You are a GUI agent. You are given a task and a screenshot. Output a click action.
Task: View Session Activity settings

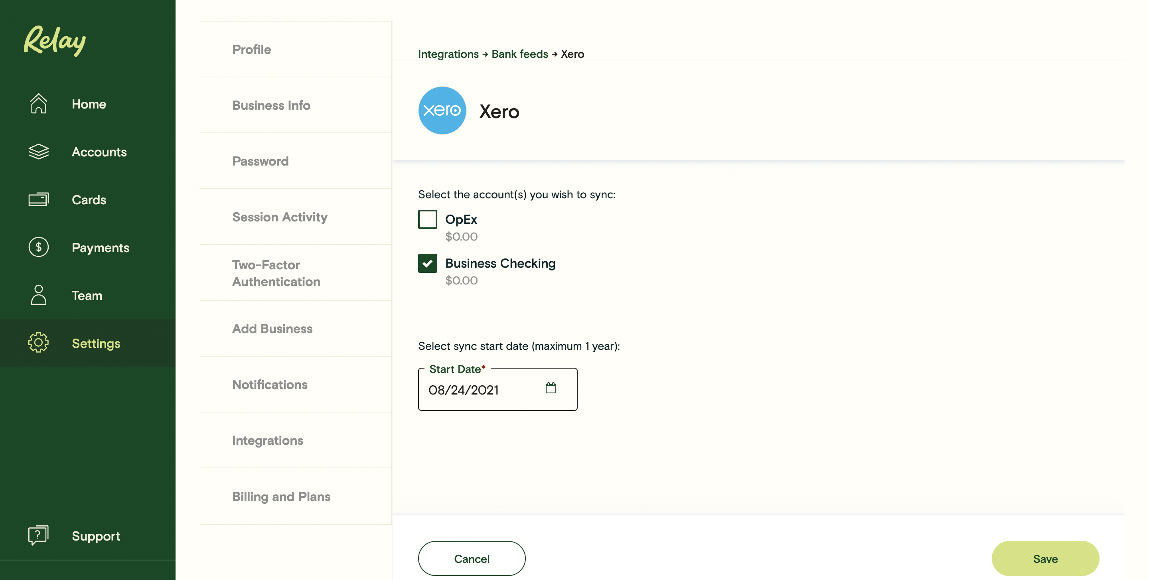tap(295, 217)
